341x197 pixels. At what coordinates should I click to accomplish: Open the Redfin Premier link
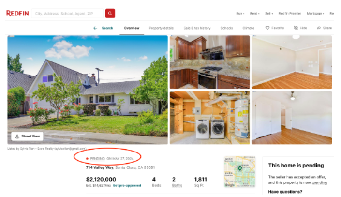tap(290, 14)
